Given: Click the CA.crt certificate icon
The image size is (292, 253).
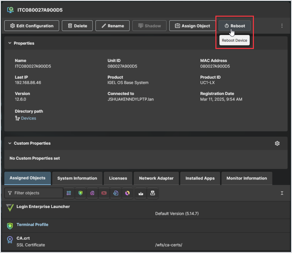Looking at the screenshot, I should [x=10, y=240].
